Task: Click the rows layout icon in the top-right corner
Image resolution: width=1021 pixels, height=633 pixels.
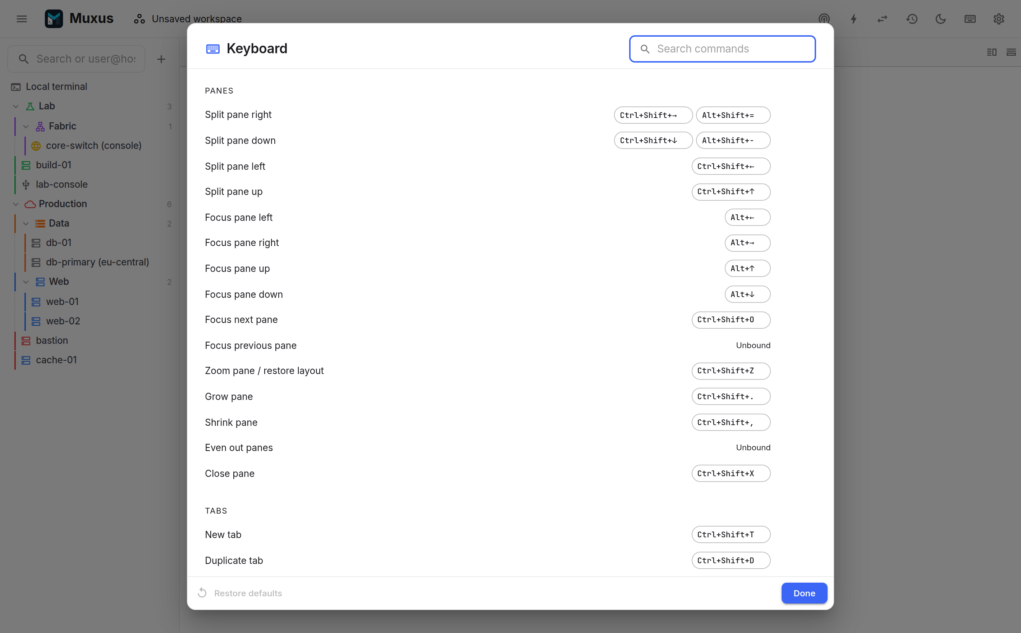Action: [x=1011, y=53]
